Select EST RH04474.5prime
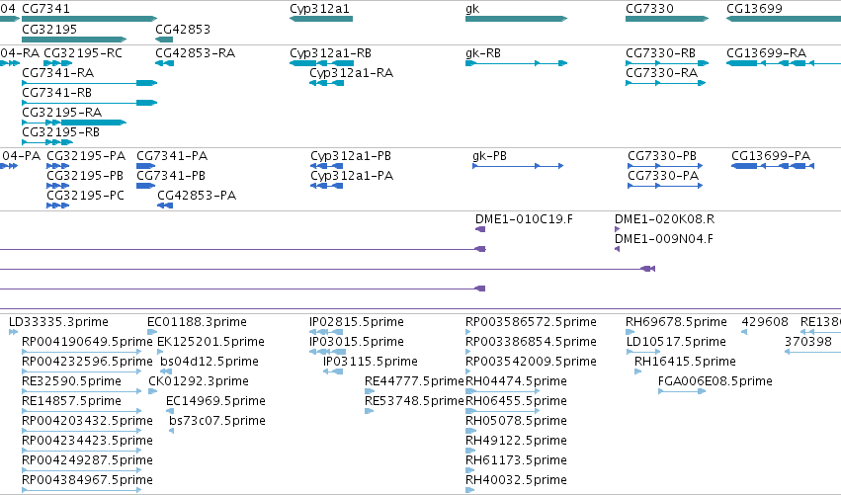 point(516,382)
